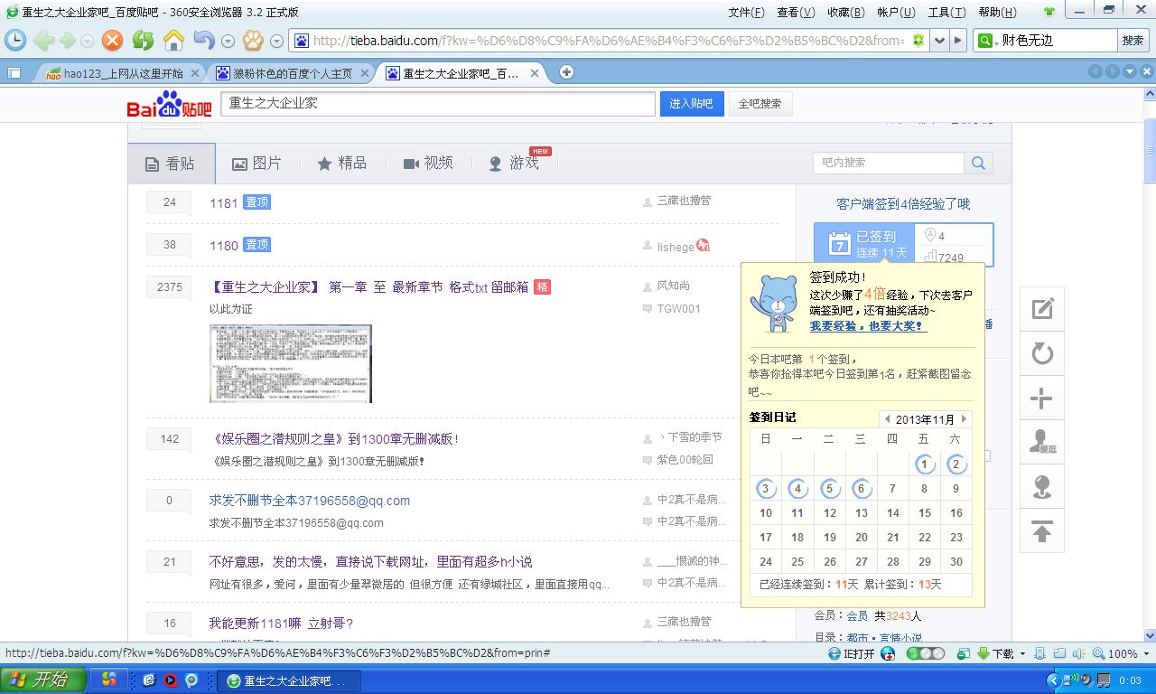Click the browser back arrow button
Image resolution: width=1156 pixels, height=694 pixels.
[43, 41]
